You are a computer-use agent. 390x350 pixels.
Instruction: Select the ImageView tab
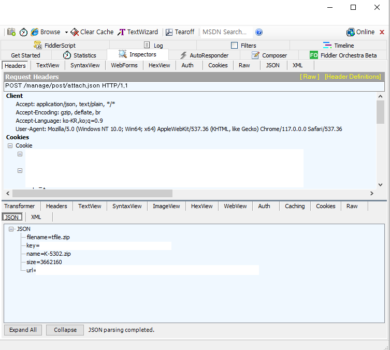pyautogui.click(x=166, y=206)
